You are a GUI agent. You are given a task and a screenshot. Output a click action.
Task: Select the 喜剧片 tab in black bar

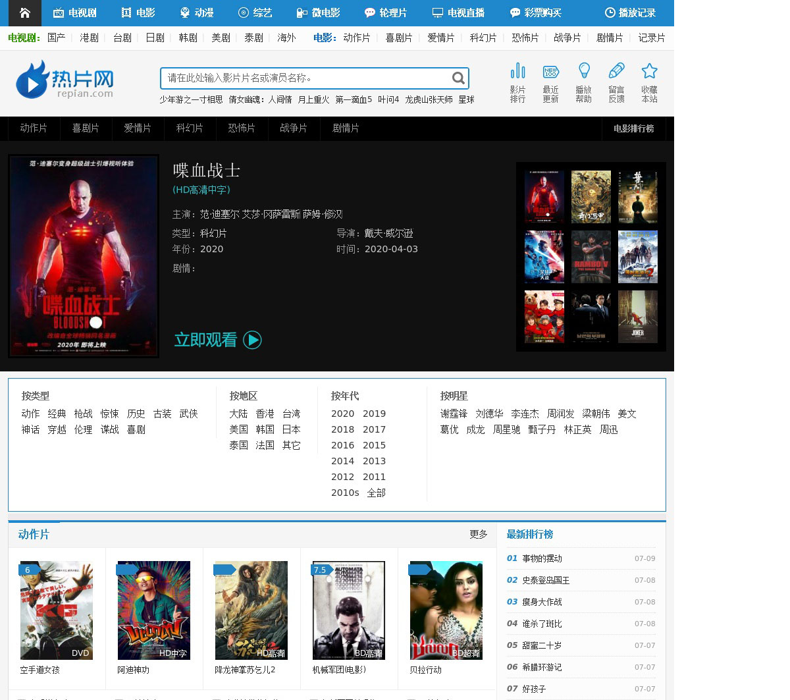pyautogui.click(x=86, y=128)
